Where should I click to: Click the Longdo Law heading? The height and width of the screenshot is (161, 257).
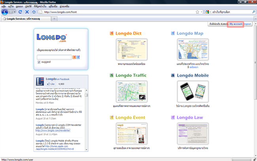(x=190, y=117)
